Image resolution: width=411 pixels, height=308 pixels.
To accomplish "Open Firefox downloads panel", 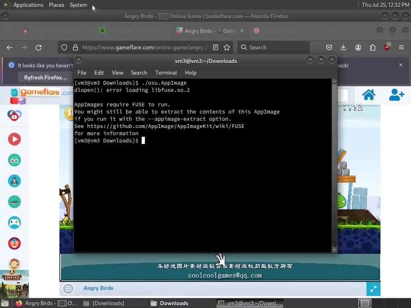I will pos(344,47).
